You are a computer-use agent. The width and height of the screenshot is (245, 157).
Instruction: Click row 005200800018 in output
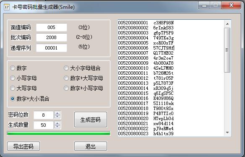[x=146, y=108]
